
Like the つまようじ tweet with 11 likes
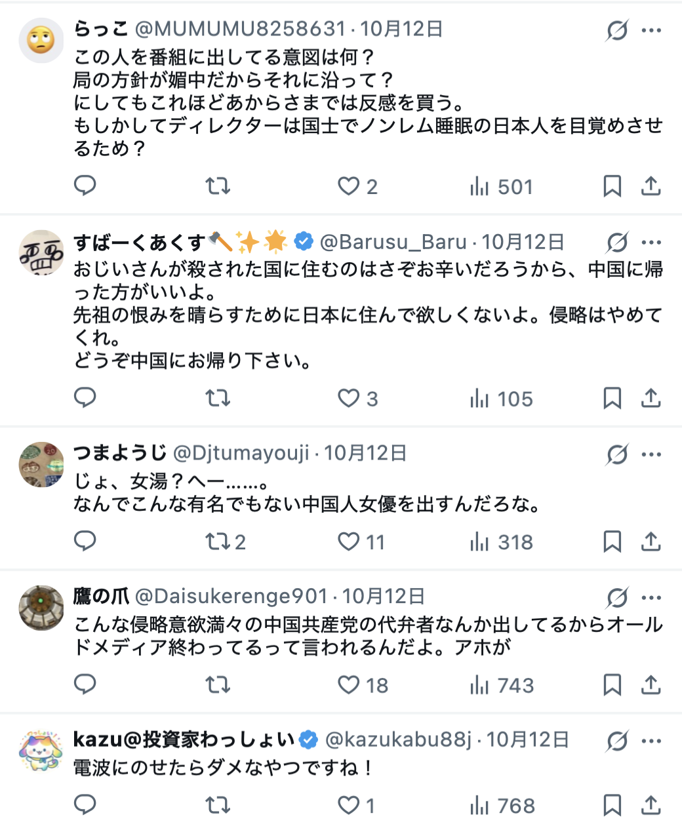point(349,542)
